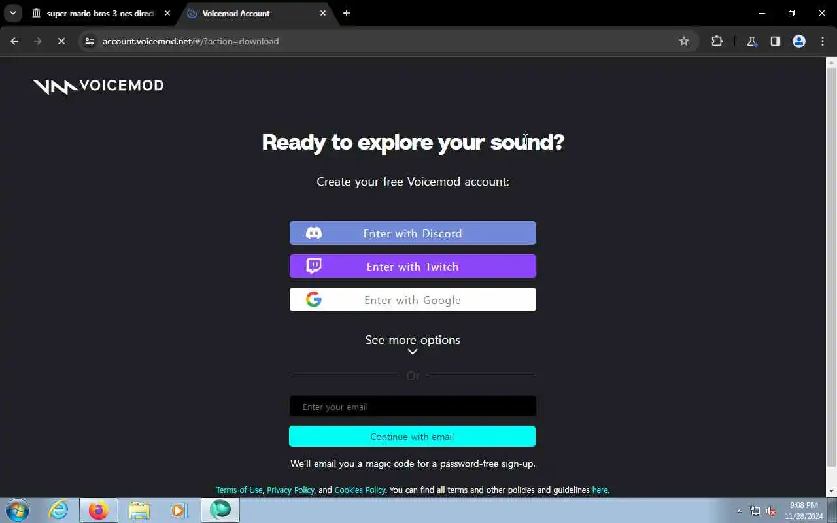Toggle the browser side panel
Image resolution: width=837 pixels, height=523 pixels.
coord(776,41)
